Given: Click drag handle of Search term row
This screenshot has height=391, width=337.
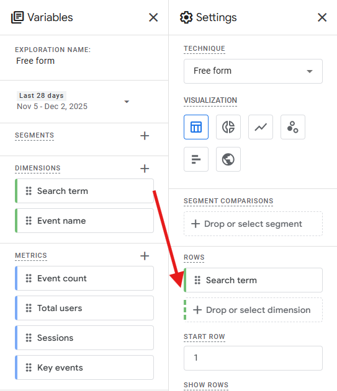Looking at the screenshot, I should pos(197,280).
